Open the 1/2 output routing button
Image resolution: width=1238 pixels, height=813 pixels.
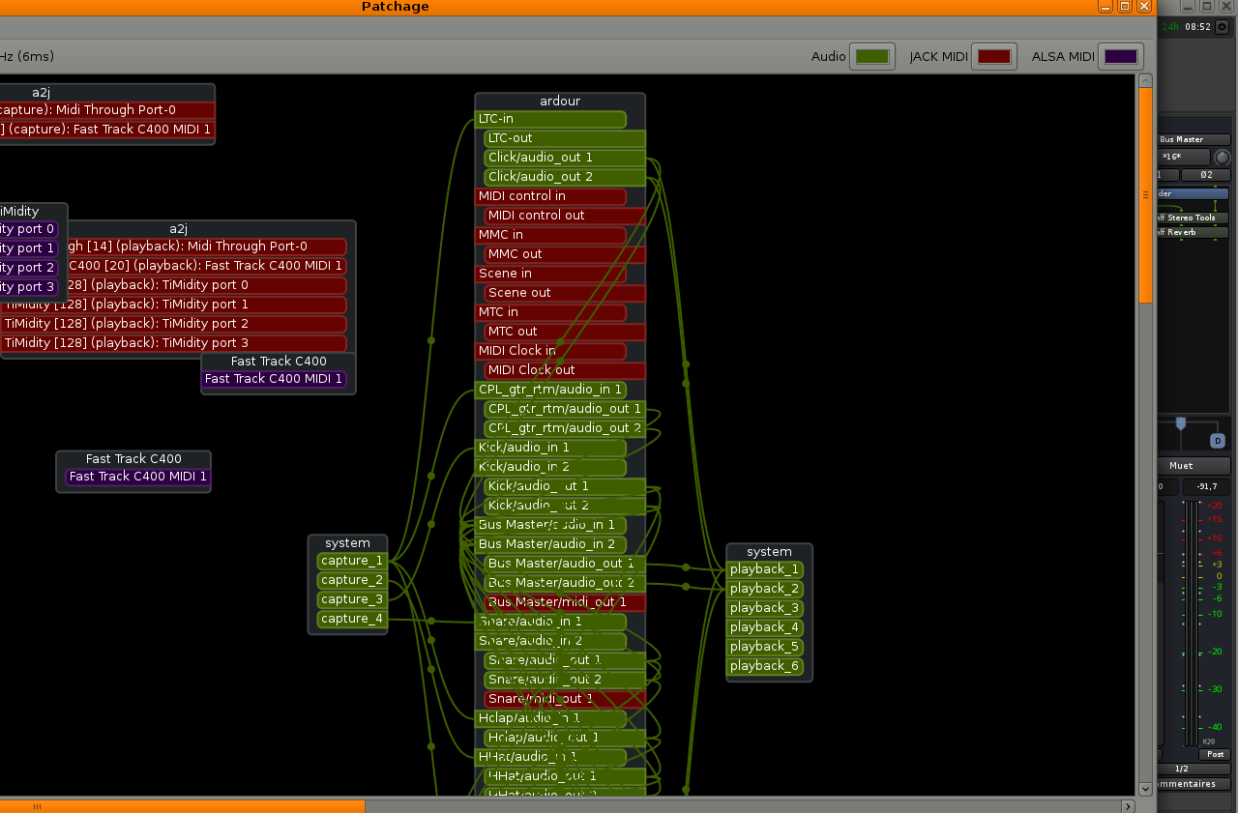[1194, 769]
